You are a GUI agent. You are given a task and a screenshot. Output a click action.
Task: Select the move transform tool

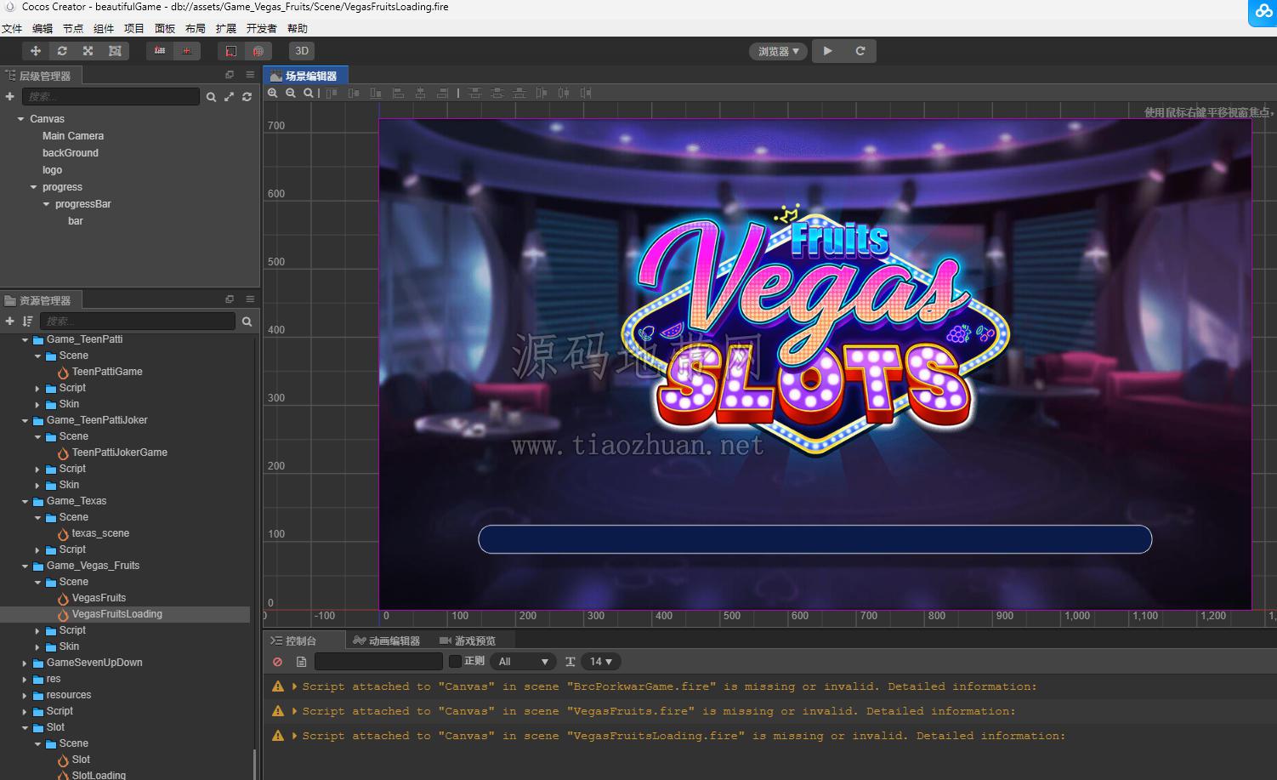[x=36, y=51]
